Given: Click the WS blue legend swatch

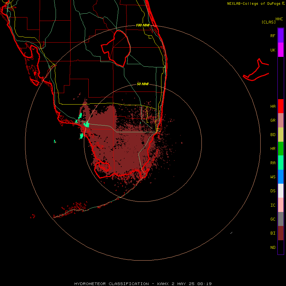Looking at the screenshot, I should (x=281, y=177).
